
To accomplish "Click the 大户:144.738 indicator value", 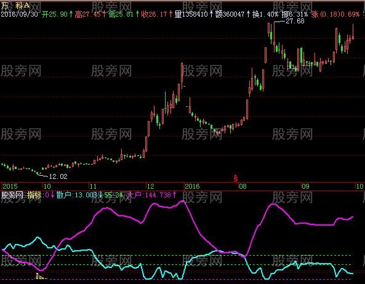I will [x=153, y=195].
